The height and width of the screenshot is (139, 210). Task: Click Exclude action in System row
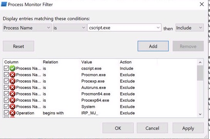click(127, 107)
